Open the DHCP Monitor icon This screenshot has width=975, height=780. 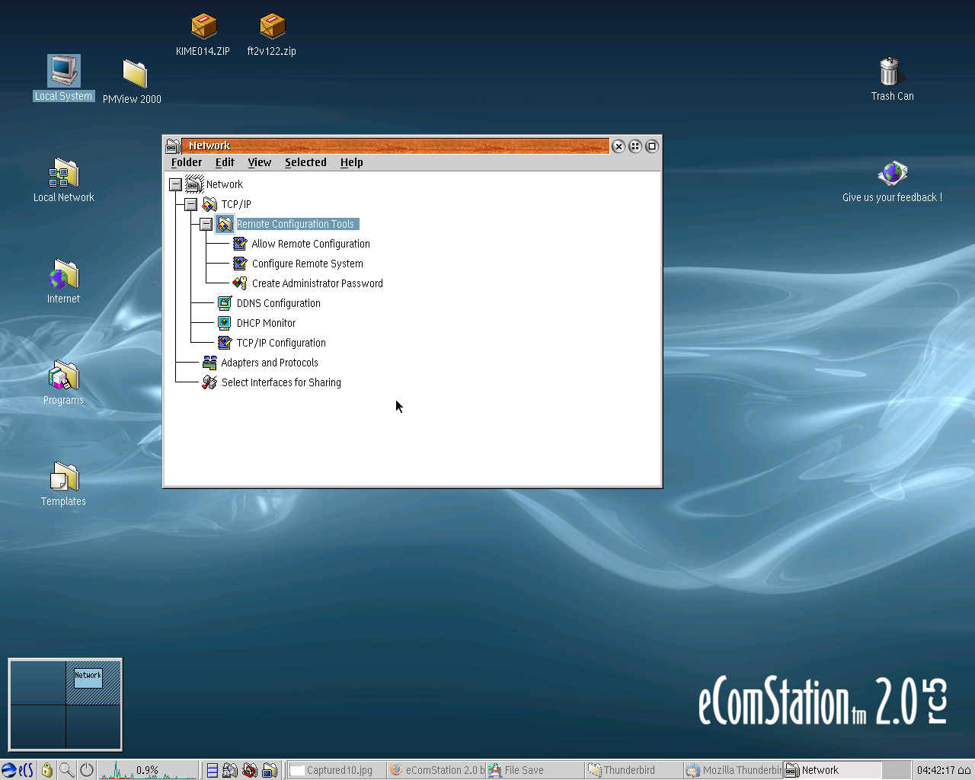tap(224, 323)
